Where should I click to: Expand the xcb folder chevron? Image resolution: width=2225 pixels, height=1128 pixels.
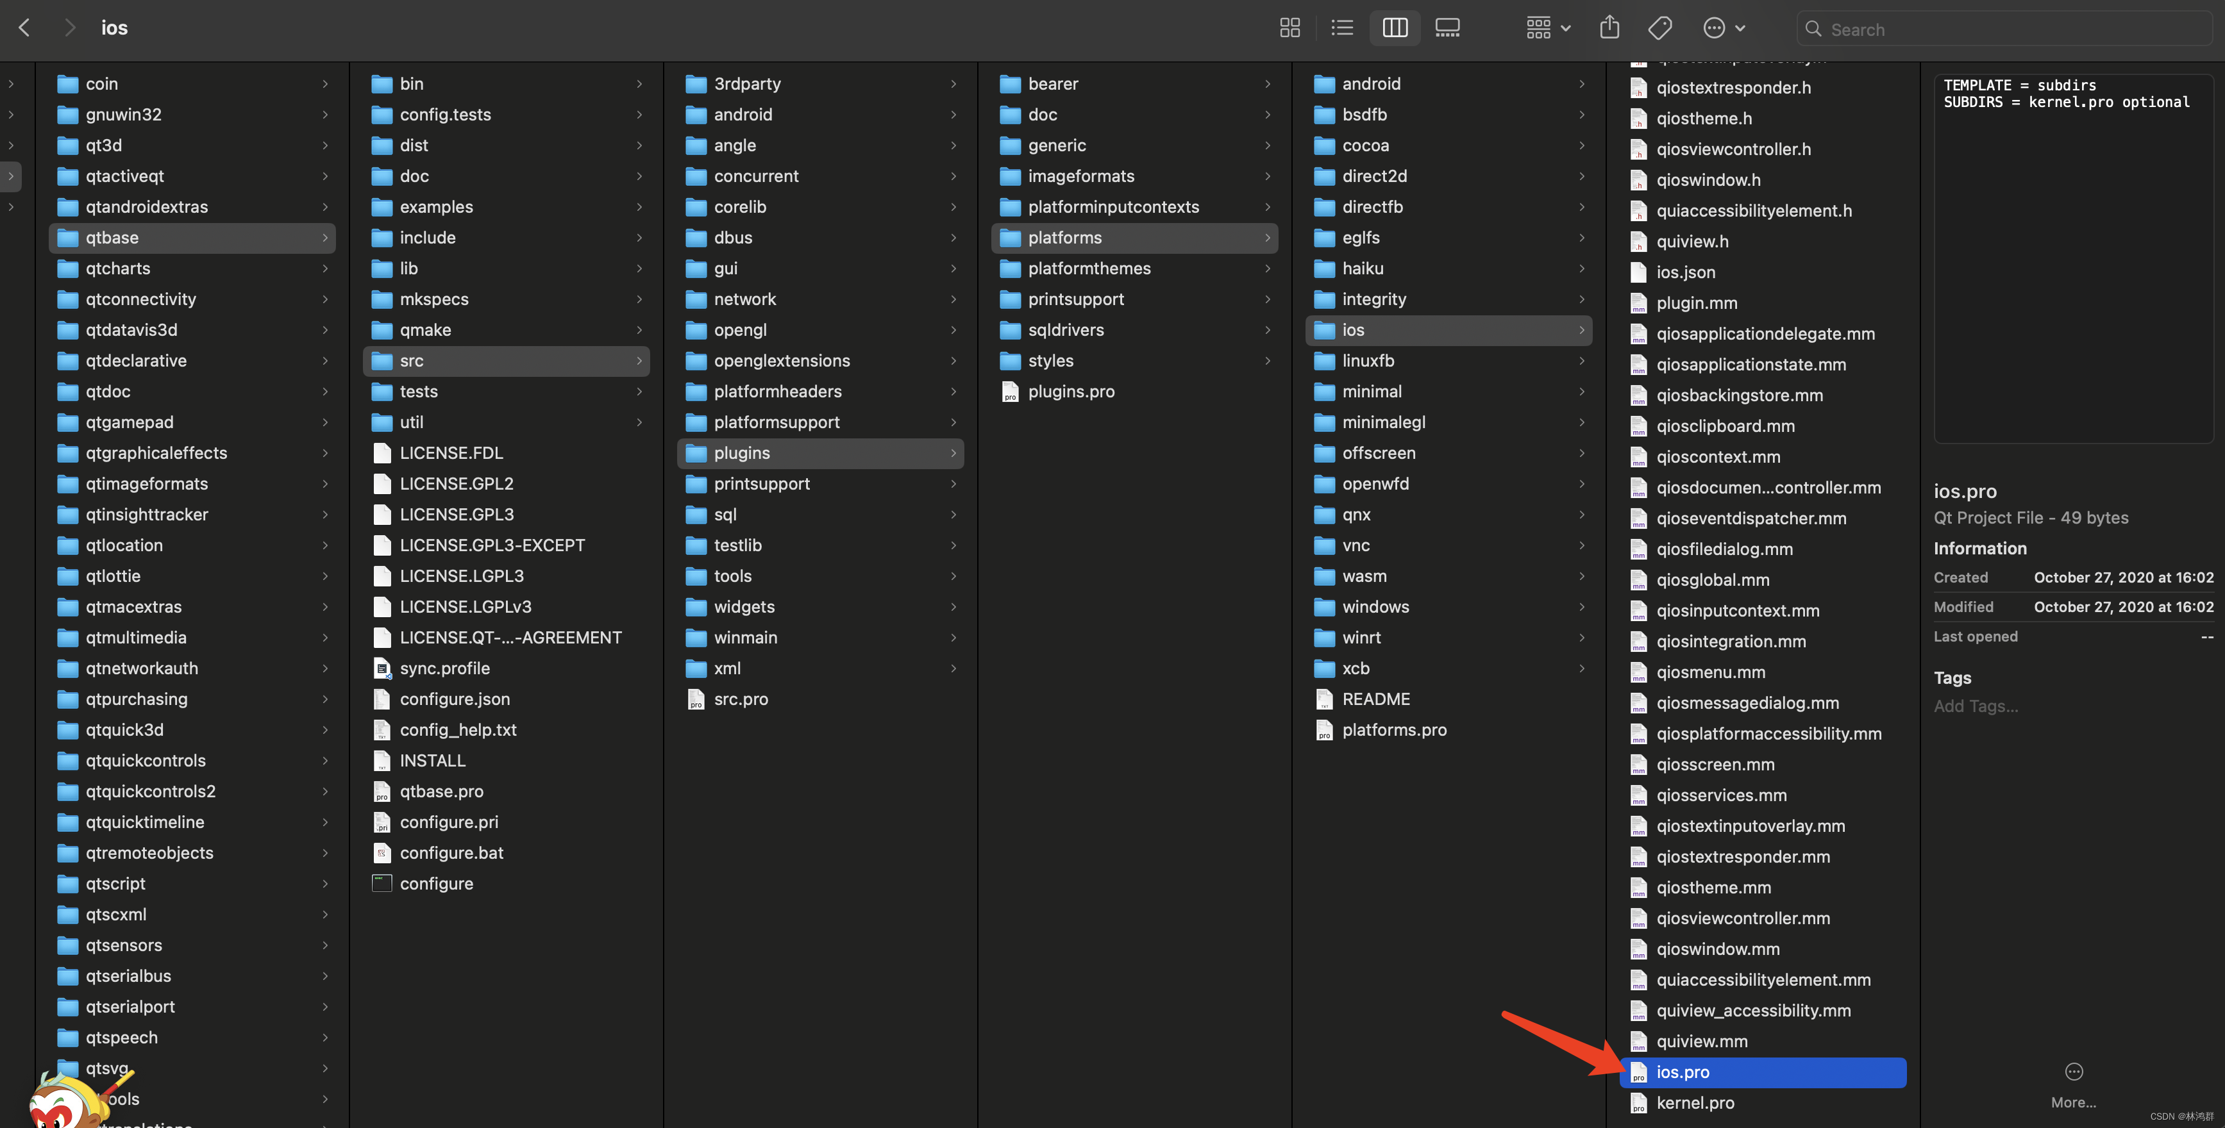(1581, 668)
